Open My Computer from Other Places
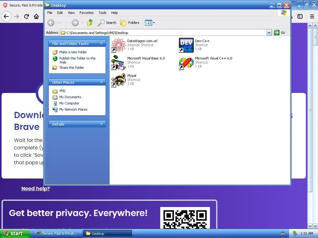This screenshot has height=238, width=318. pyautogui.click(x=69, y=103)
